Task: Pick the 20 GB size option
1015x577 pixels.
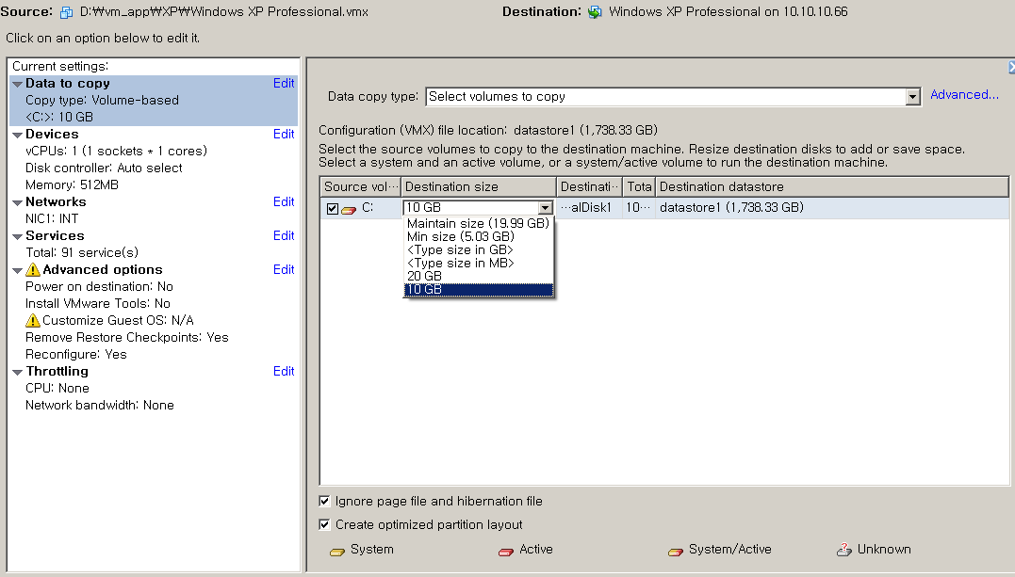Action: tap(479, 276)
